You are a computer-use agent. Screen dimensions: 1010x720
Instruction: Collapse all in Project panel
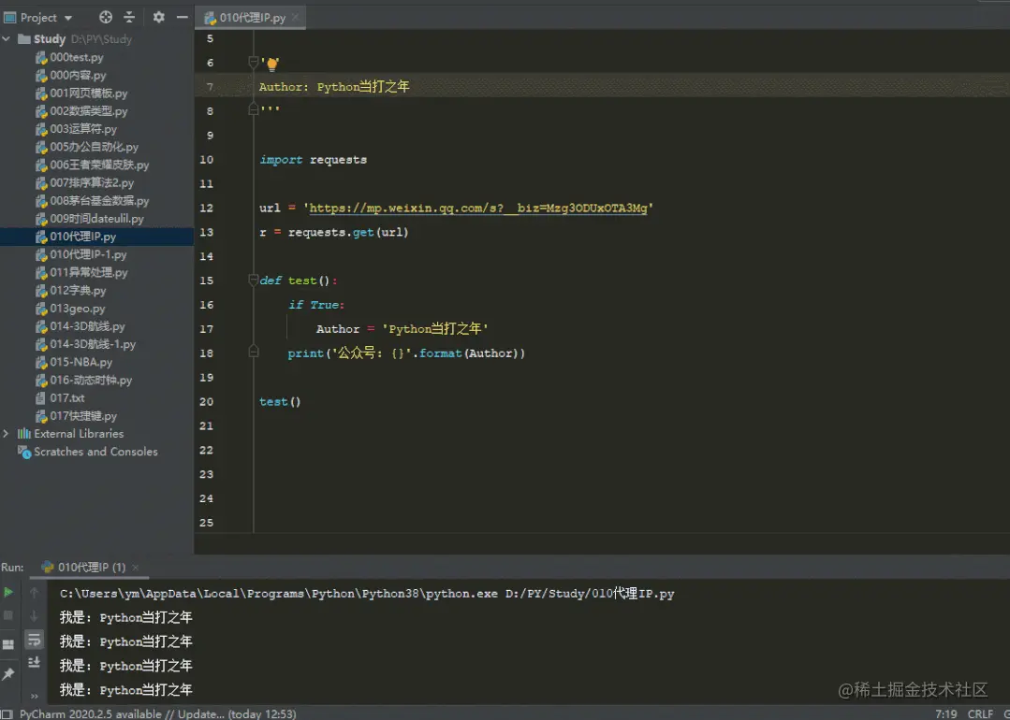click(x=129, y=18)
